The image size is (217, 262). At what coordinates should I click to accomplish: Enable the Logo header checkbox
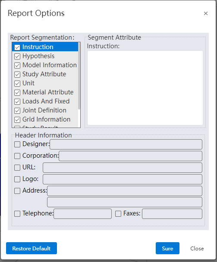tap(17, 179)
